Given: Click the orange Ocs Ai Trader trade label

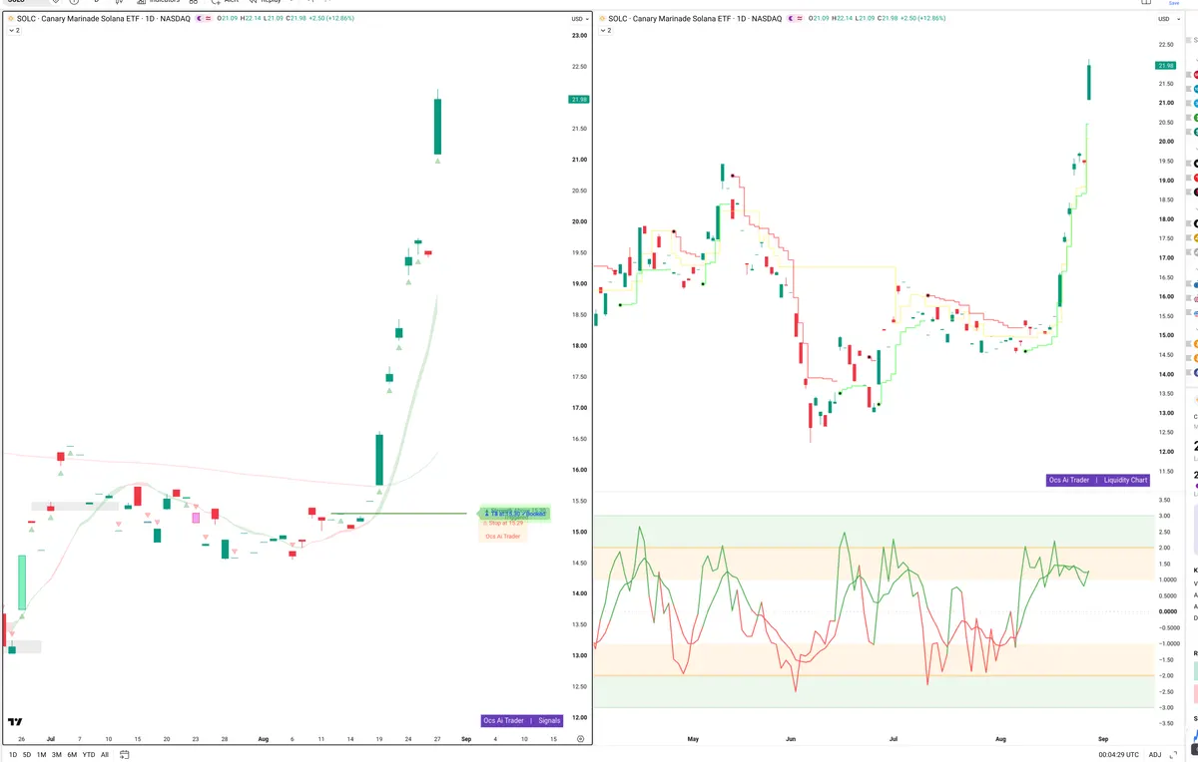Looking at the screenshot, I should click(x=502, y=537).
